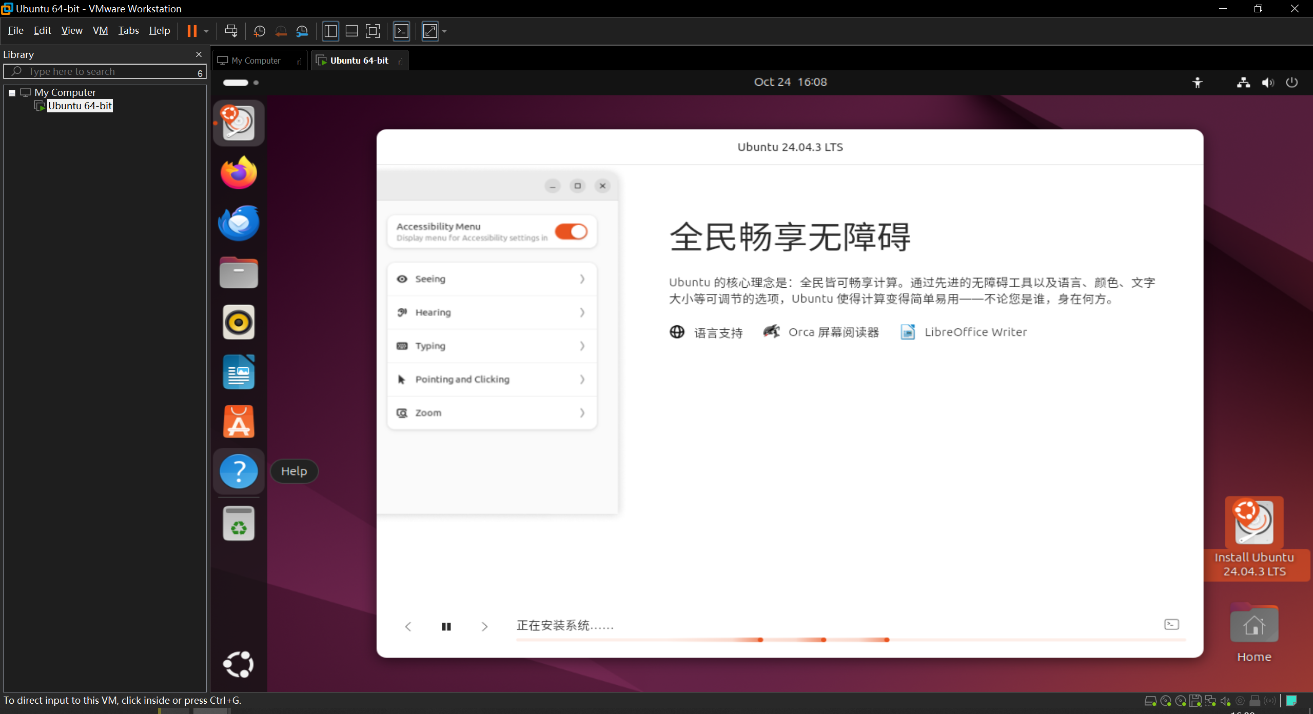
Task: Open the console view toolbar icon
Action: coord(401,31)
